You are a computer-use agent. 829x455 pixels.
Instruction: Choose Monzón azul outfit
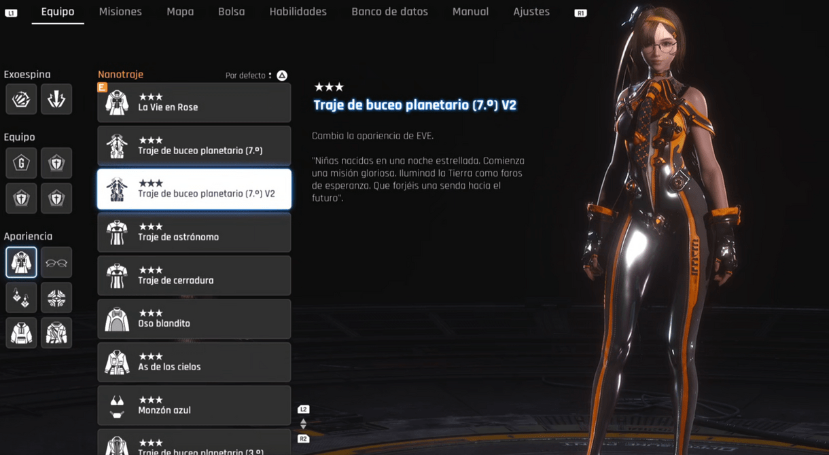[x=194, y=406]
